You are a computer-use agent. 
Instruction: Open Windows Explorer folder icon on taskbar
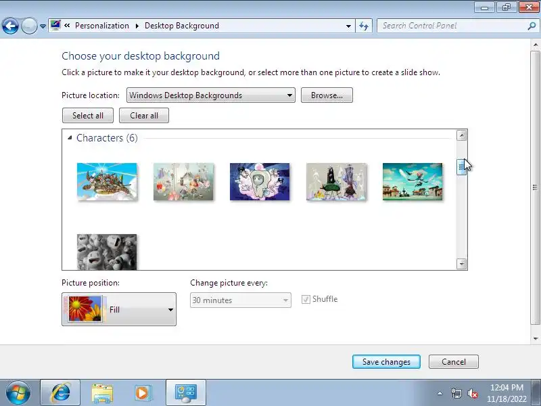102,392
